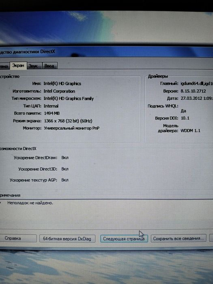Click the 1366 x 768 screen mode value
Screen dimensions: 213x284
[x=68, y=121]
